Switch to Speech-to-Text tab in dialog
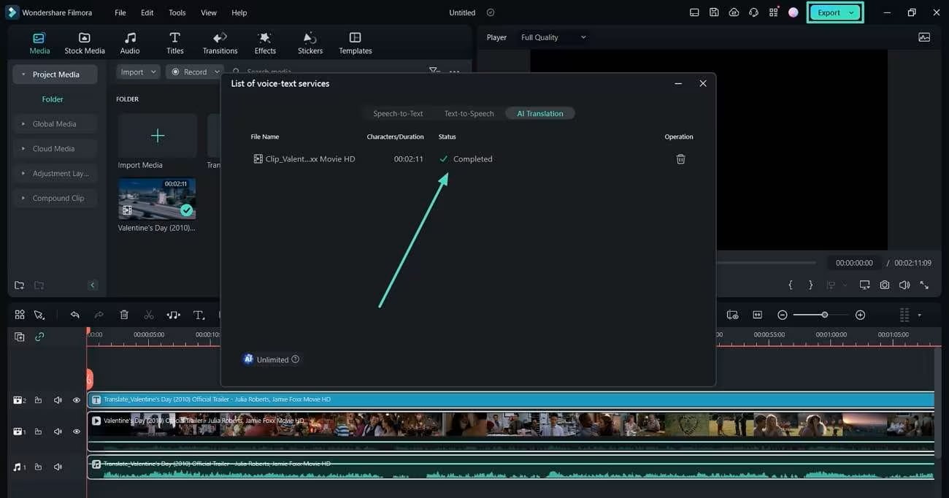 click(x=398, y=113)
